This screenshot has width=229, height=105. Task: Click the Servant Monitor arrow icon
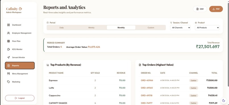[9, 57]
